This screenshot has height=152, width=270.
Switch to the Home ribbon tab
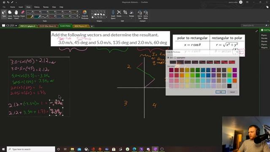click(x=12, y=7)
